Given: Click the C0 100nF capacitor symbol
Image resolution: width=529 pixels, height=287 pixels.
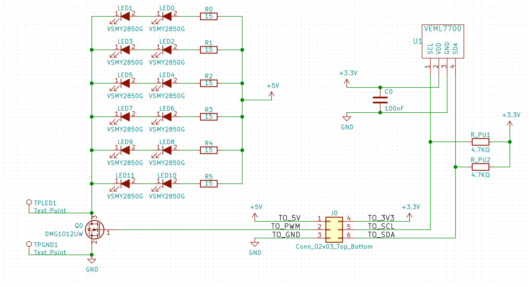Looking at the screenshot, I should (x=380, y=100).
